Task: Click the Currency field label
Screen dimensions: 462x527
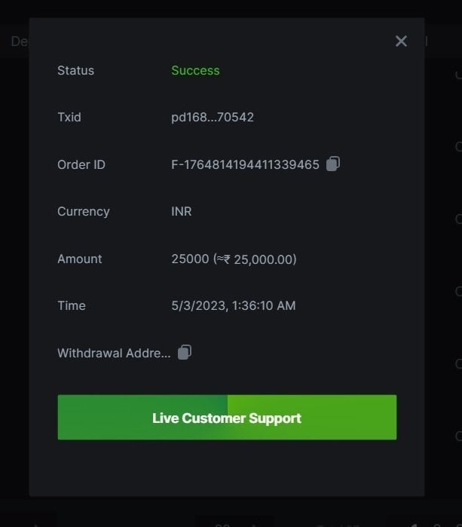Action: click(x=83, y=211)
